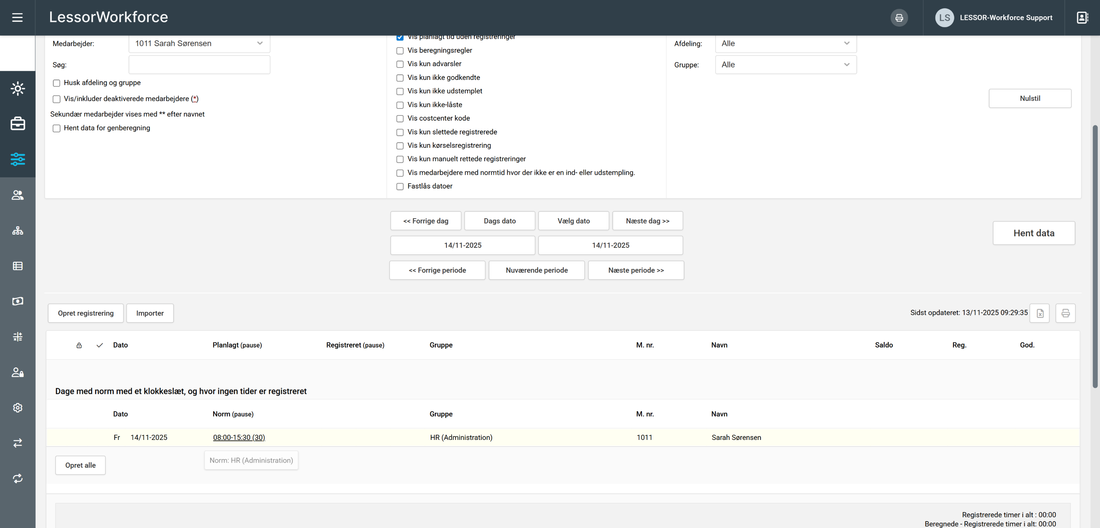This screenshot has height=528, width=1100.
Task: Open the Afdeling dropdown
Action: 785,43
